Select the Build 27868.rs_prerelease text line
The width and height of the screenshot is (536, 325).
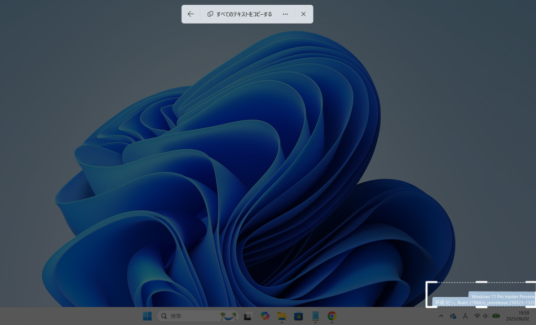pos(485,303)
